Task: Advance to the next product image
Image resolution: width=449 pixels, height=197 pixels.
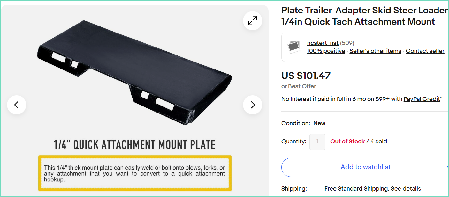Action: 253,105
